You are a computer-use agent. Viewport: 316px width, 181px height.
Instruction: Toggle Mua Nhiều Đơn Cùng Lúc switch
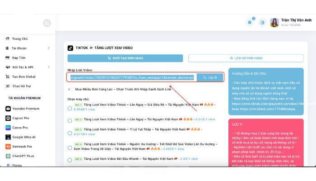(70, 89)
